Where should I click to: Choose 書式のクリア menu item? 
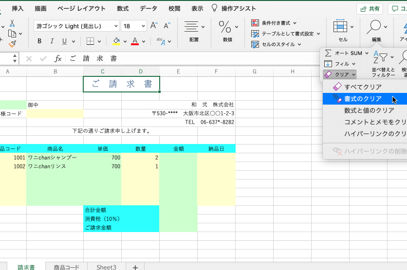tap(365, 99)
